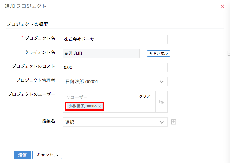
Task: Focus the プロジェクトのコスト input field
Action: click(x=115, y=67)
